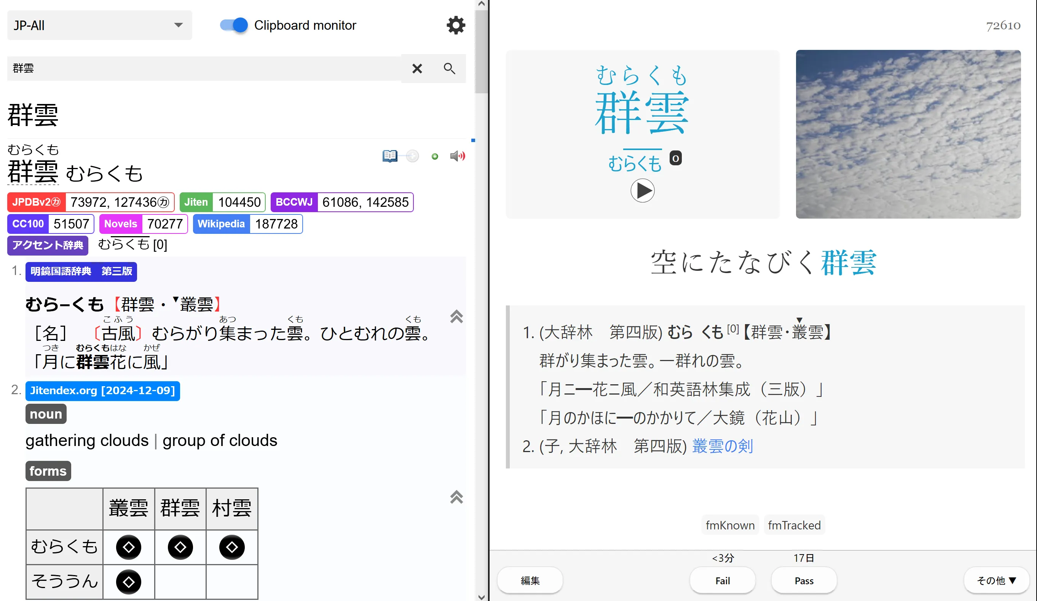This screenshot has width=1037, height=601.
Task: Open the その他 options dropdown
Action: pos(996,580)
